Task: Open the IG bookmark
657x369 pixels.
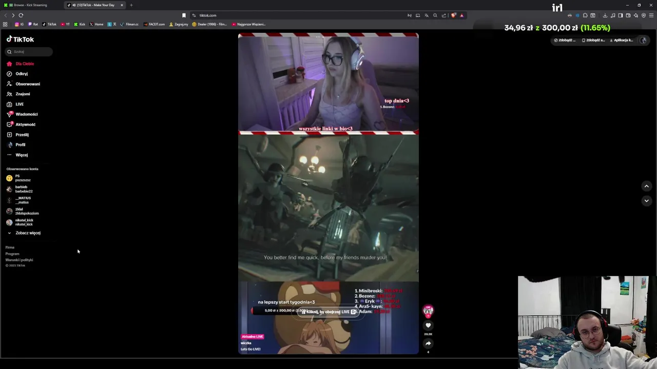Action: (20, 24)
